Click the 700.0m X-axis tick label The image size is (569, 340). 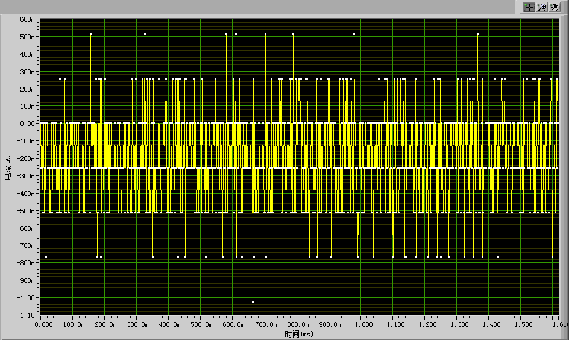click(266, 324)
